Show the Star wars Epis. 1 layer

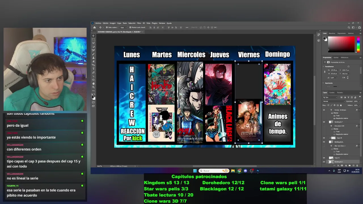pyautogui.click(x=324, y=146)
